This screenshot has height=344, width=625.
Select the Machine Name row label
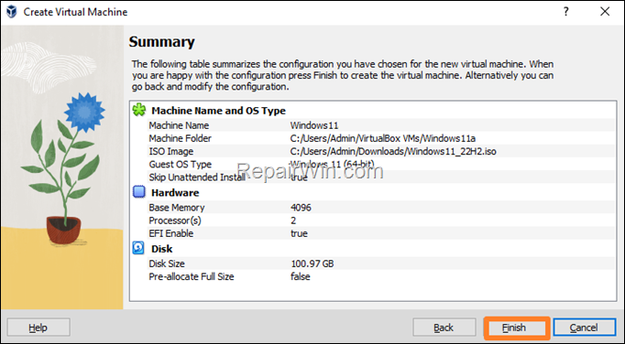point(179,125)
